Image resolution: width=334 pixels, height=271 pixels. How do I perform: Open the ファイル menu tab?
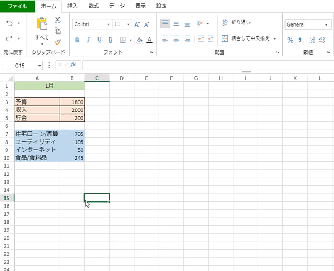tap(17, 6)
